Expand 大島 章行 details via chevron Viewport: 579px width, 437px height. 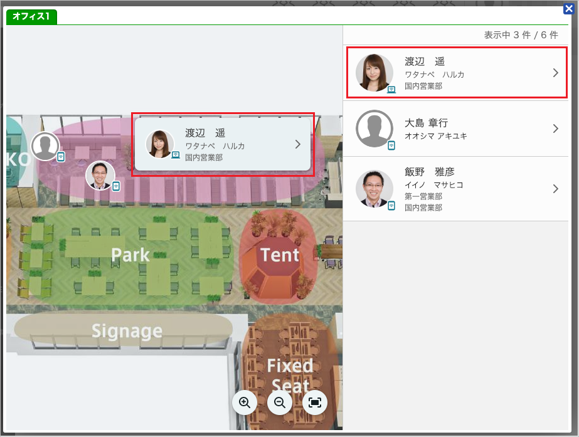tap(555, 129)
